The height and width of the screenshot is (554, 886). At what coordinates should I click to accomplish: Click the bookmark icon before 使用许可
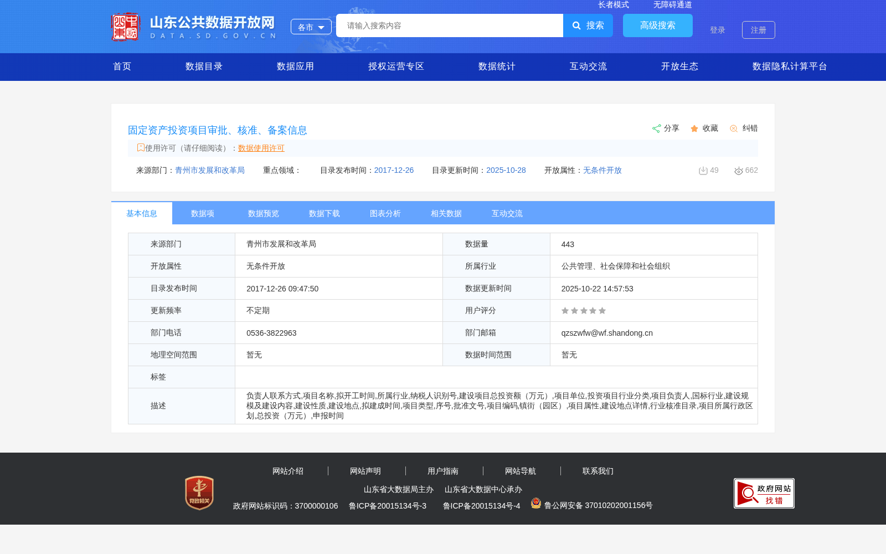141,147
